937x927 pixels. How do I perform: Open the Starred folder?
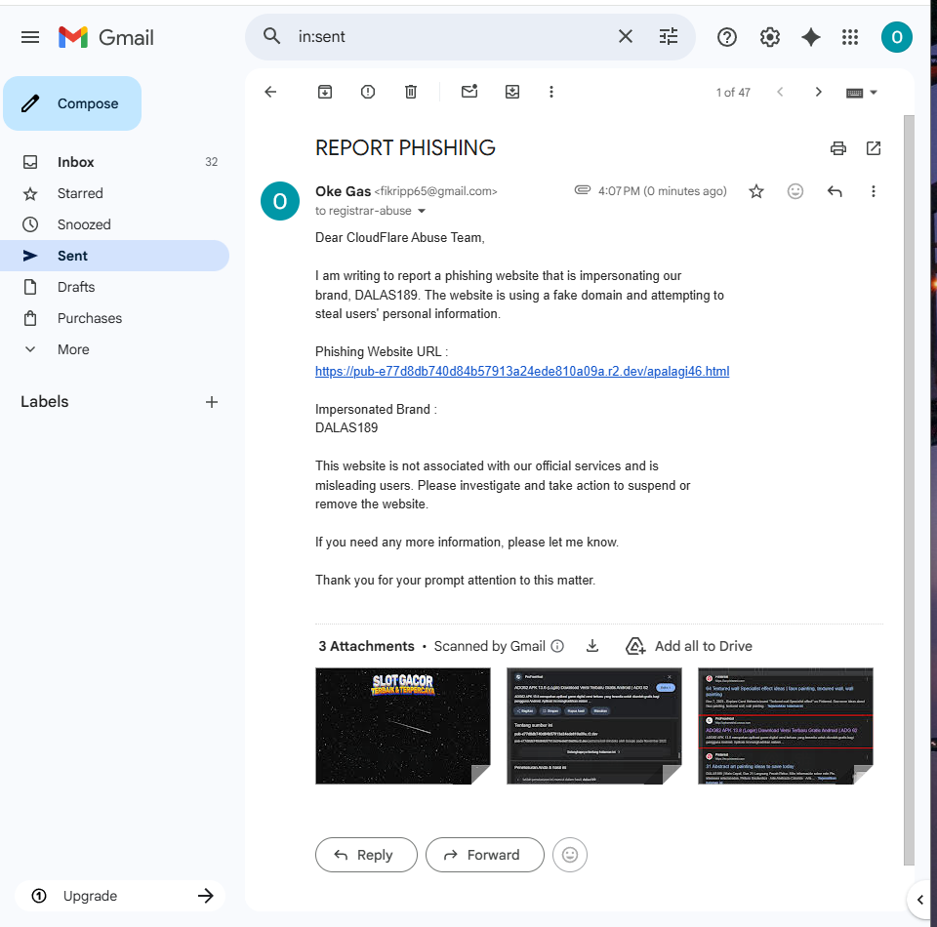point(115,193)
